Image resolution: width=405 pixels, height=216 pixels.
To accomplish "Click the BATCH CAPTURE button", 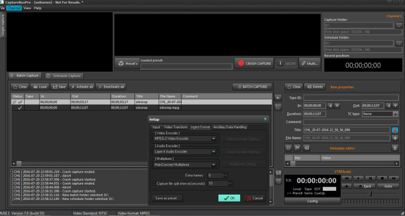I will (252, 87).
